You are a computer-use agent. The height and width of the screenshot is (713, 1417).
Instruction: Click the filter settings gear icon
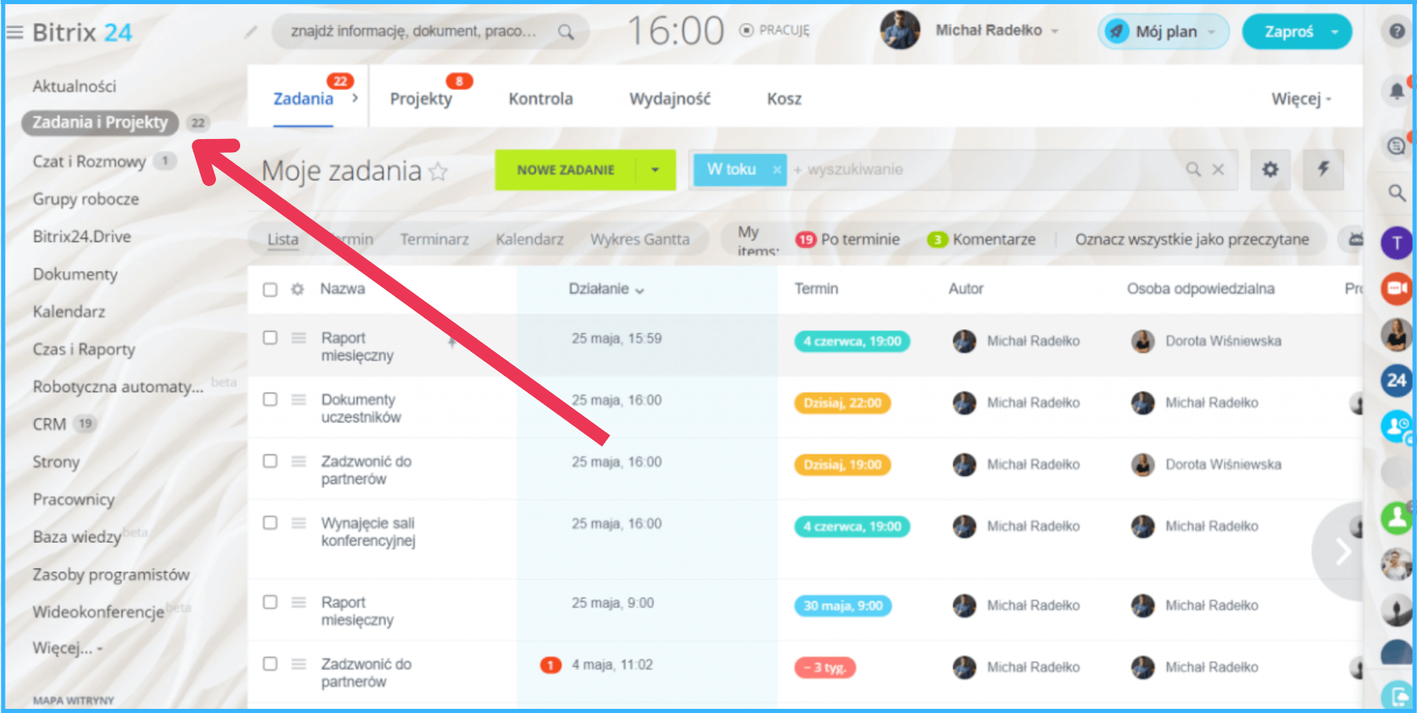pos(1270,169)
